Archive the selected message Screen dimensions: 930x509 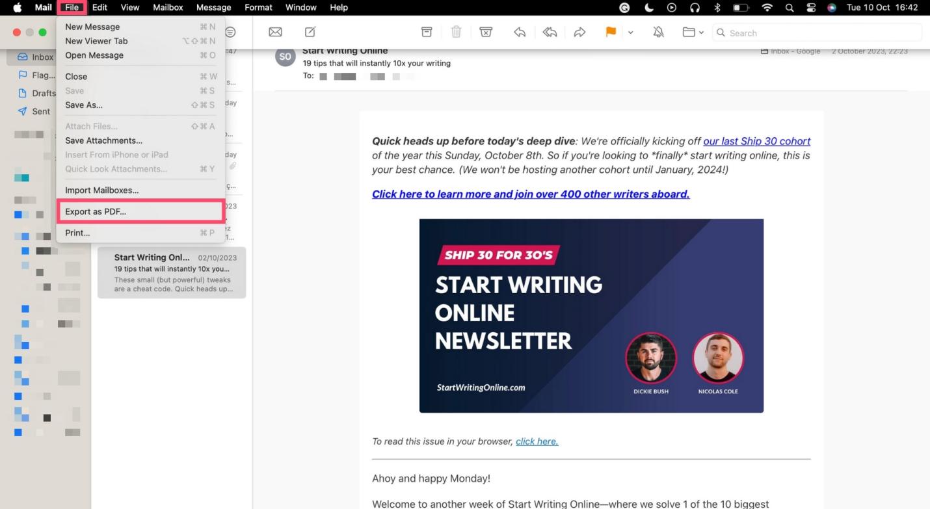[427, 32]
